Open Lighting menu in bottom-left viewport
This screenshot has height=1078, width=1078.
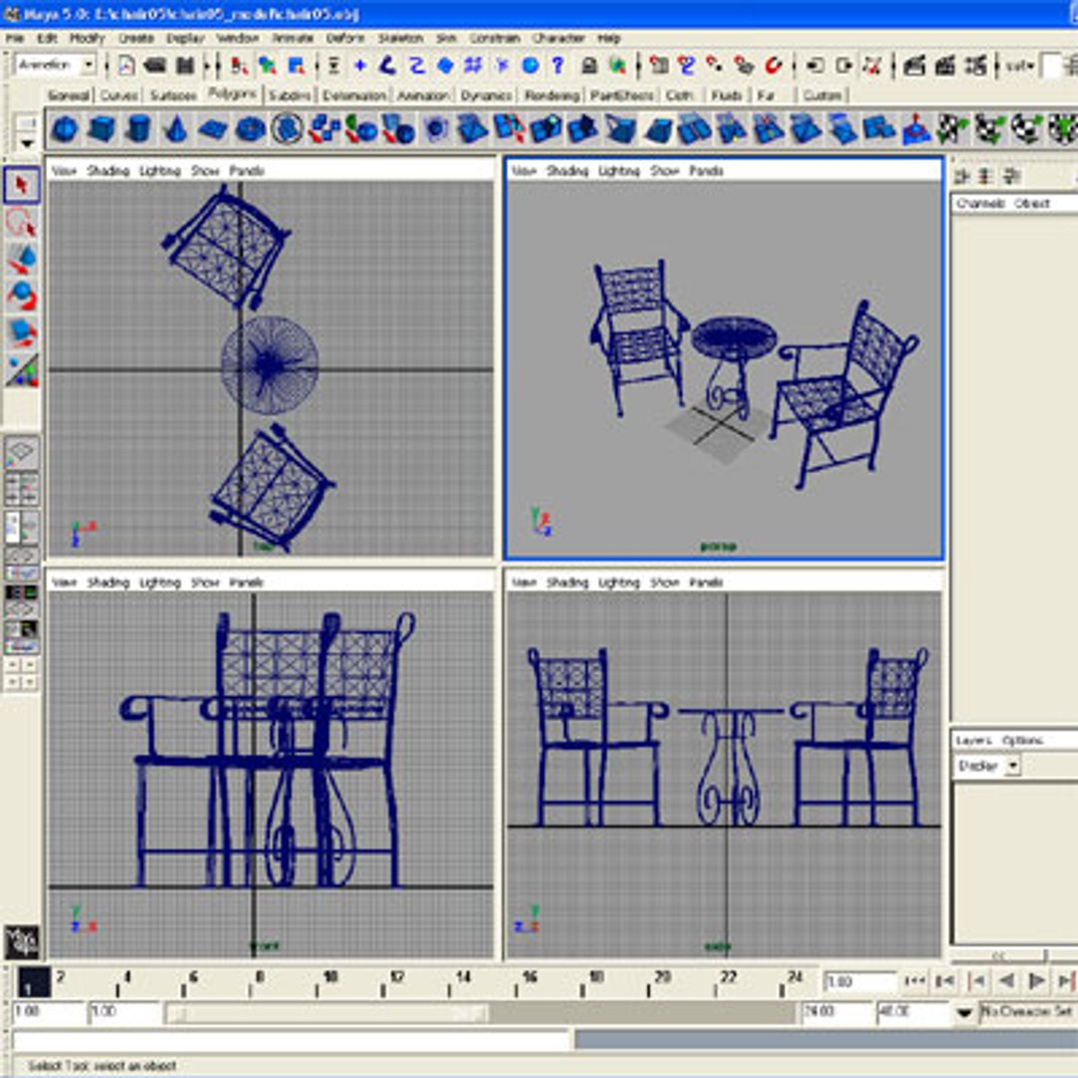point(160,583)
